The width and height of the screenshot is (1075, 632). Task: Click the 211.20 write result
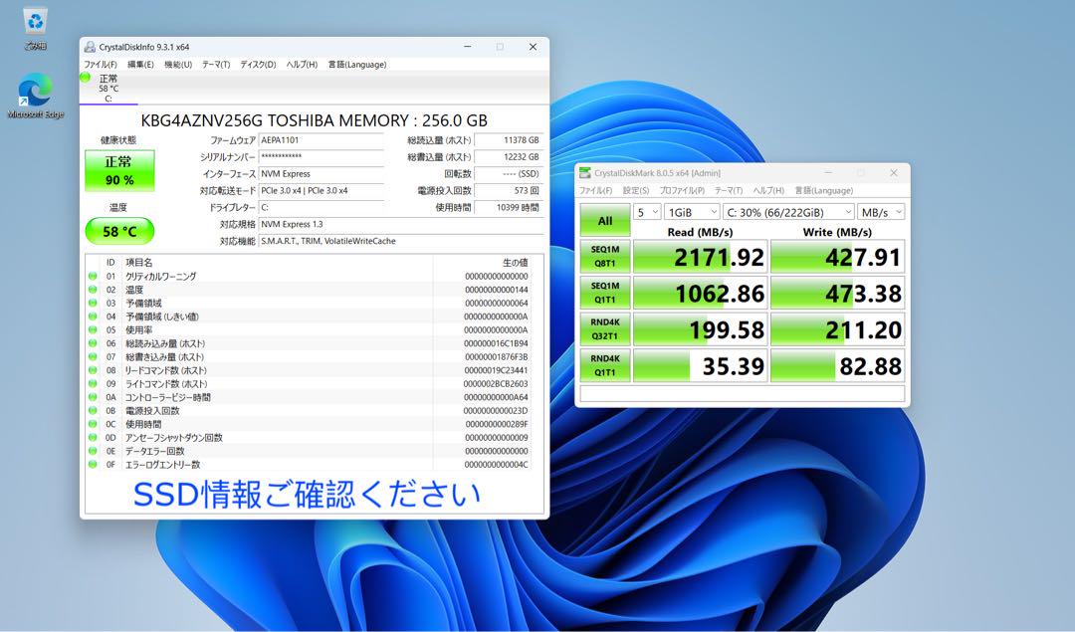click(x=838, y=329)
